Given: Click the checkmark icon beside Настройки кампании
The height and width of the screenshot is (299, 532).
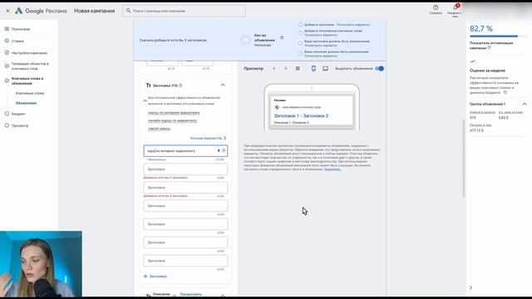Looking at the screenshot, I should click(x=7, y=52).
